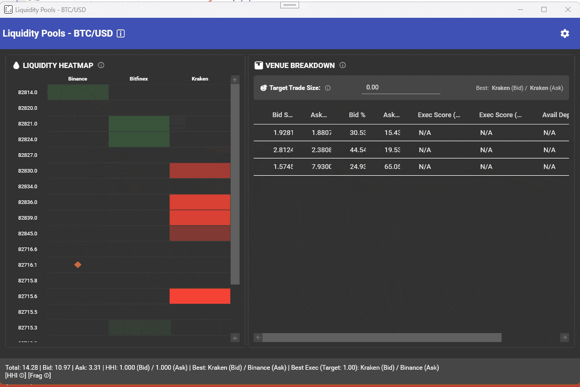The image size is (580, 387).
Task: Select the green Binance cell at 82814.0
Action: pyautogui.click(x=77, y=92)
